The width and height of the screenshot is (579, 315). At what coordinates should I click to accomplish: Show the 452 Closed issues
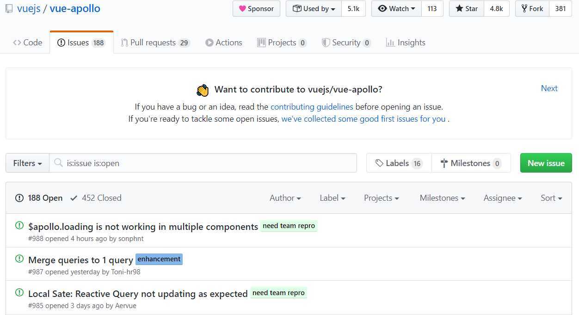tap(96, 198)
